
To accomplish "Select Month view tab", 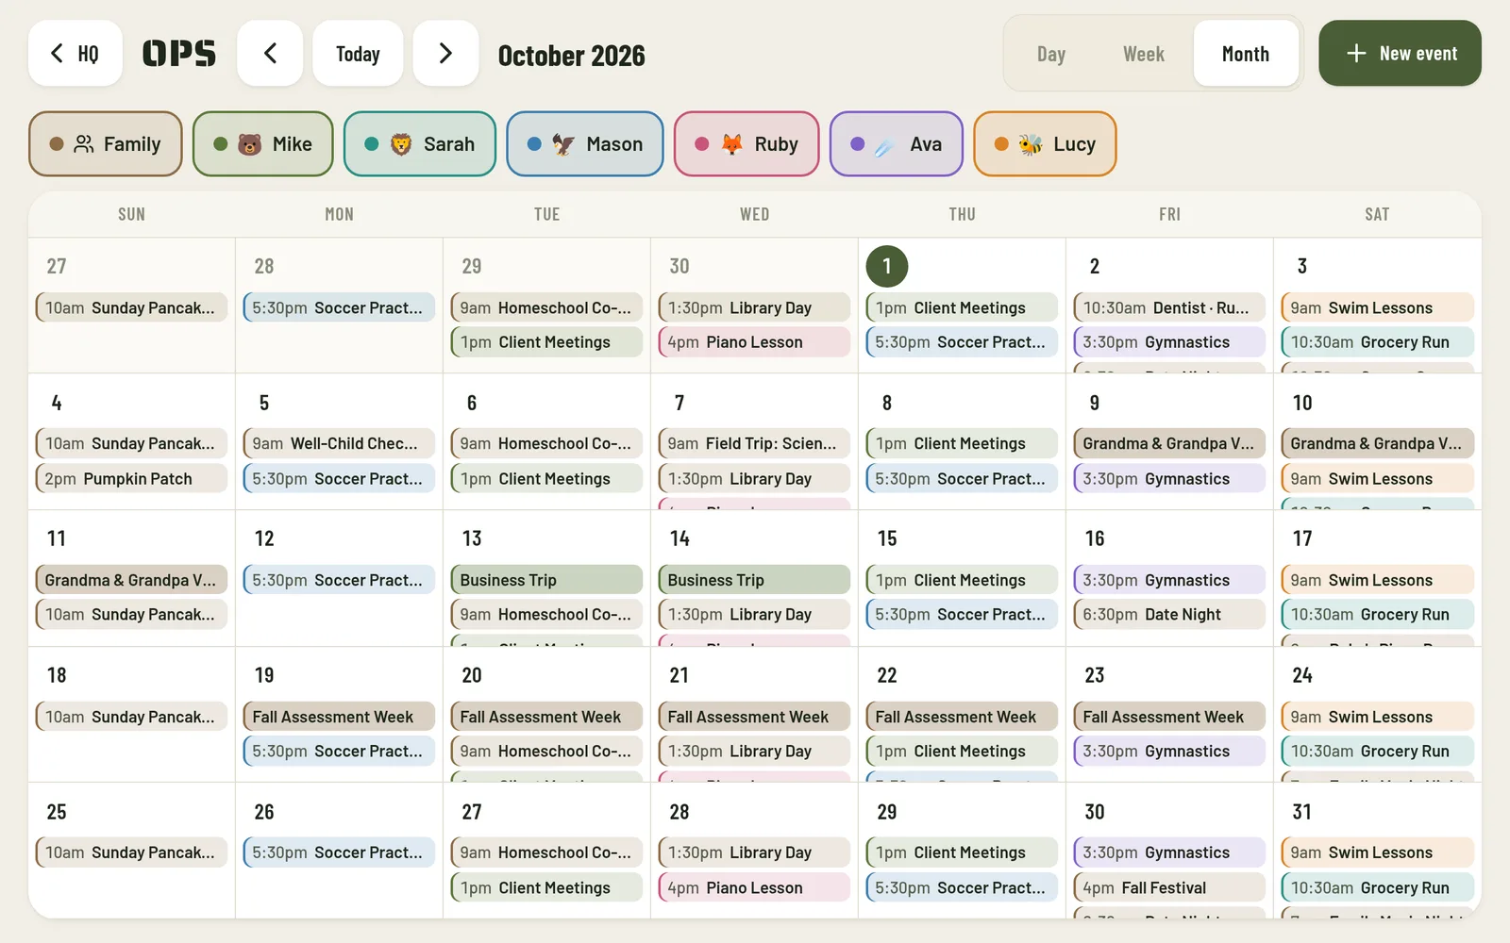I will coord(1246,54).
